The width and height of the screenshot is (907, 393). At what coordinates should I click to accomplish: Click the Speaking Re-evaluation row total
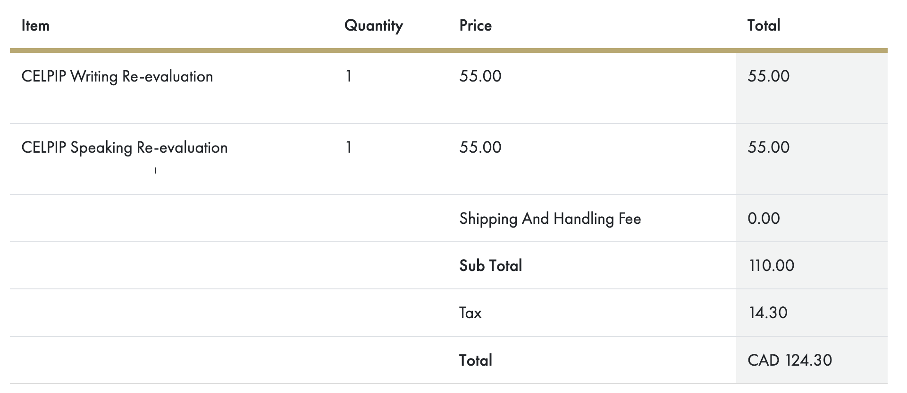tap(768, 147)
